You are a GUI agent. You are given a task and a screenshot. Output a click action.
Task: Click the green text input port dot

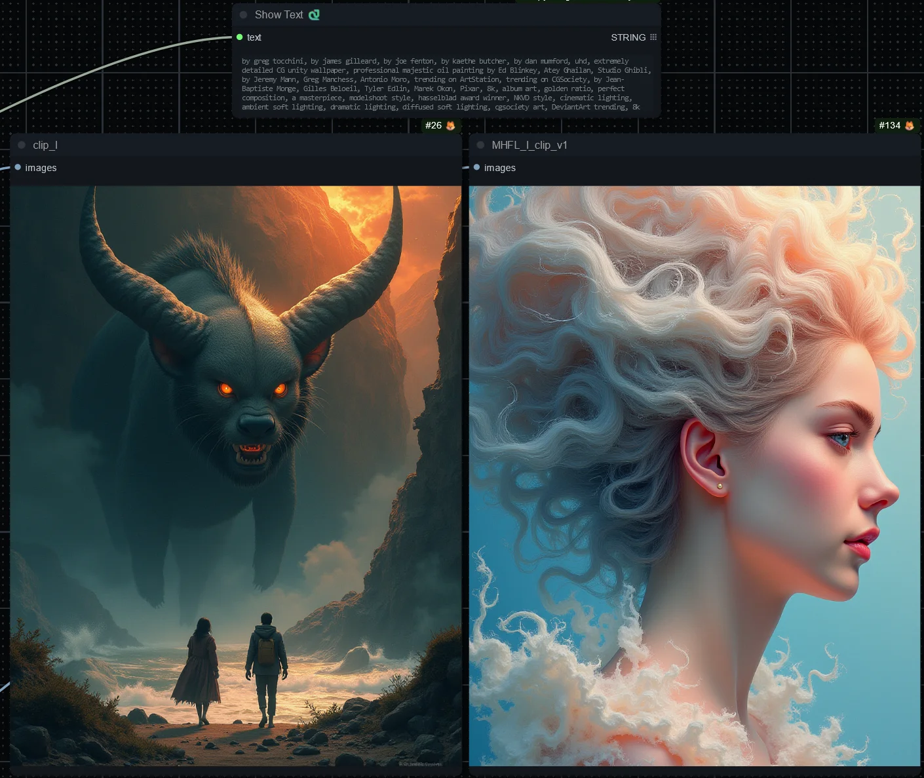pyautogui.click(x=239, y=37)
